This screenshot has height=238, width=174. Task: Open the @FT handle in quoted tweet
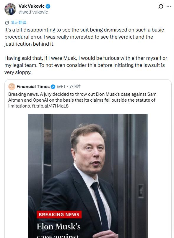pyautogui.click(x=61, y=87)
